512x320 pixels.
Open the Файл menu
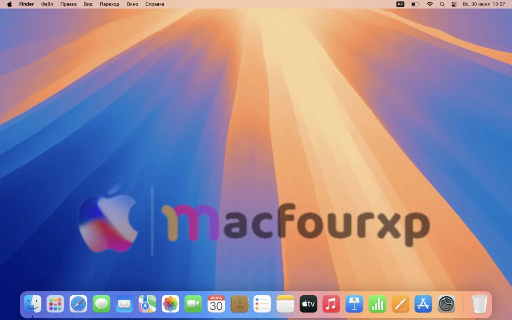click(47, 4)
